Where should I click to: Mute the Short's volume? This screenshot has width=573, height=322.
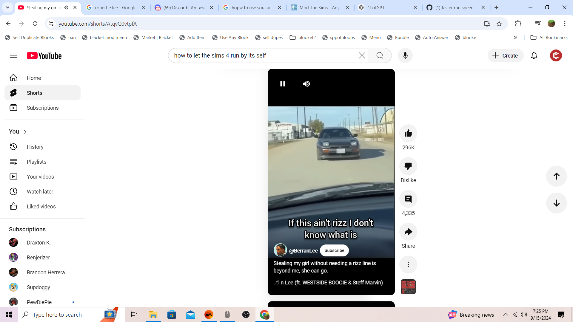tap(306, 84)
